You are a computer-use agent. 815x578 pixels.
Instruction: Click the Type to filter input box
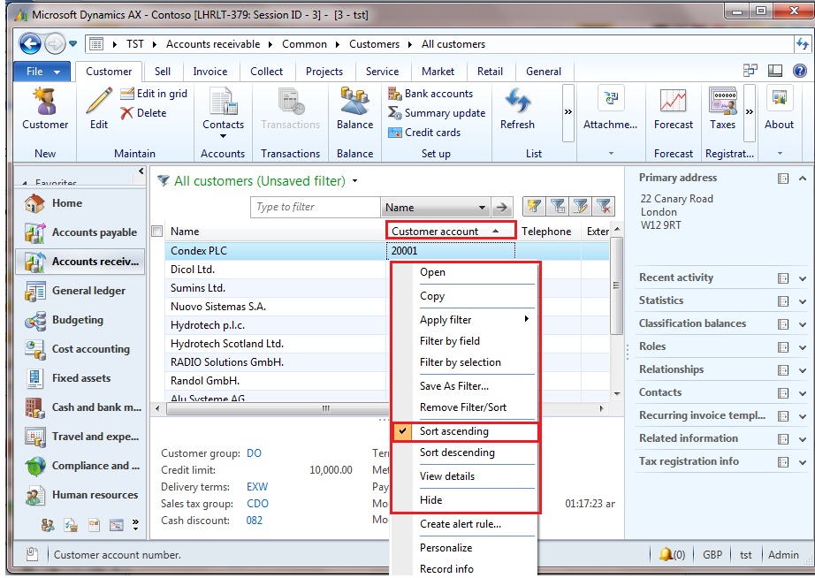pyautogui.click(x=315, y=207)
